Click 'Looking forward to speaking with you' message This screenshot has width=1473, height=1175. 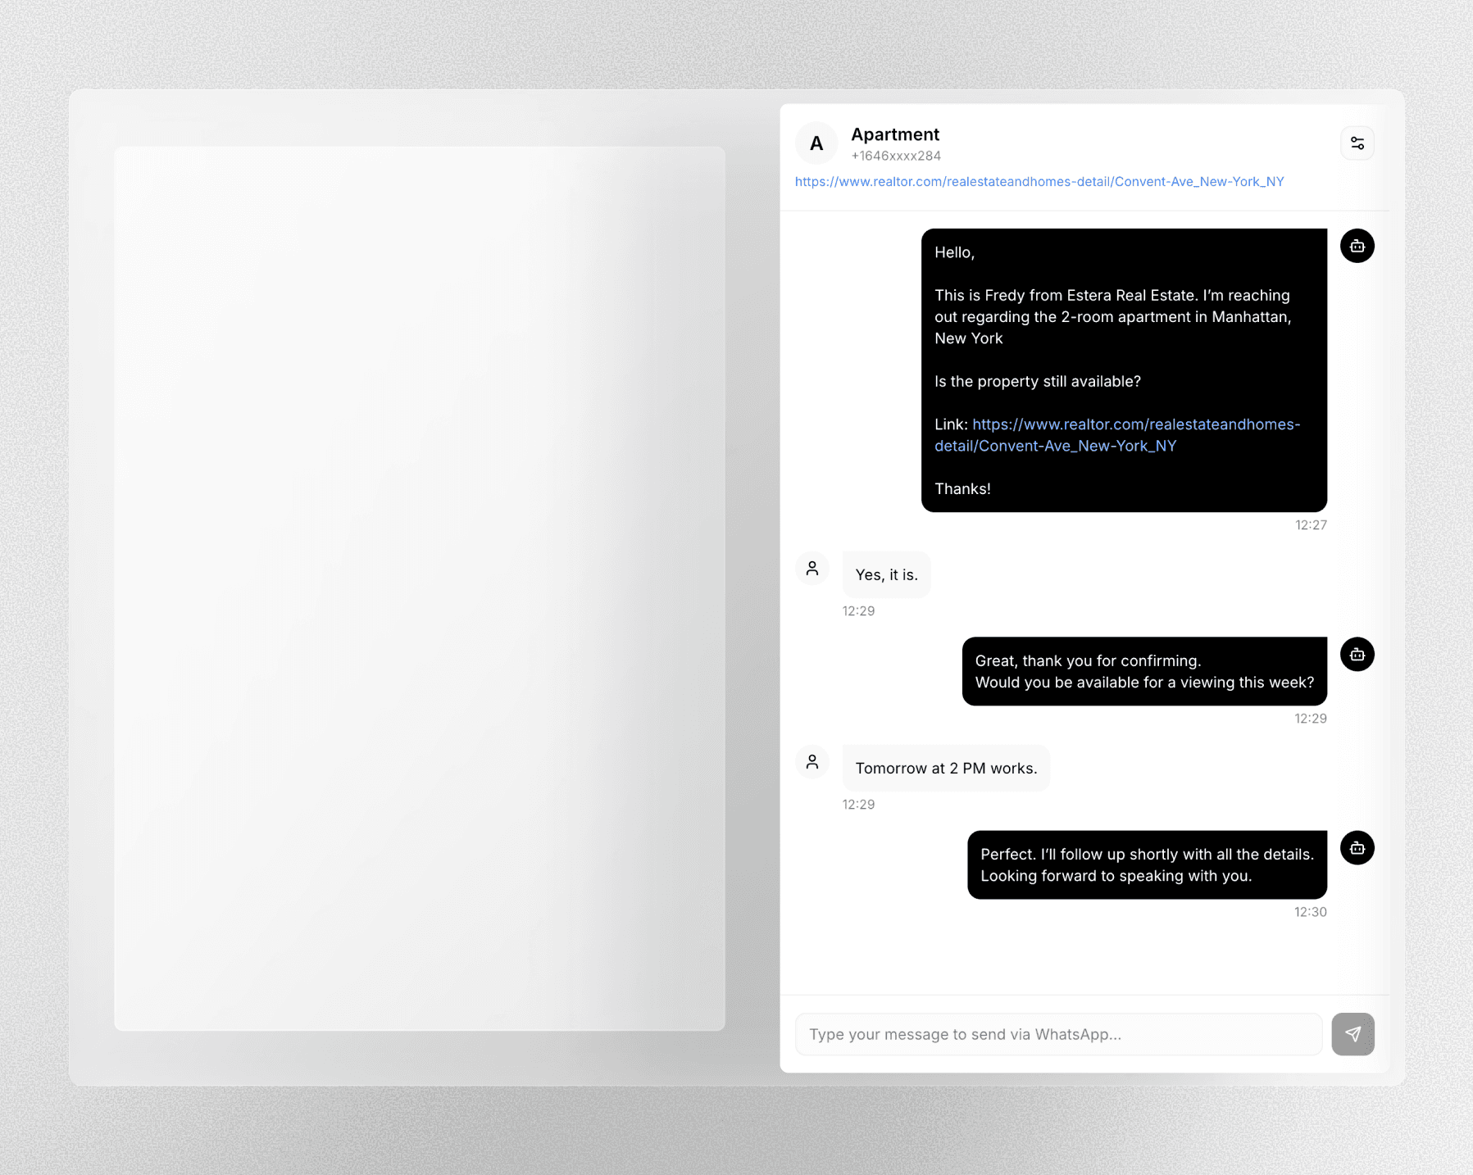[x=1147, y=864]
